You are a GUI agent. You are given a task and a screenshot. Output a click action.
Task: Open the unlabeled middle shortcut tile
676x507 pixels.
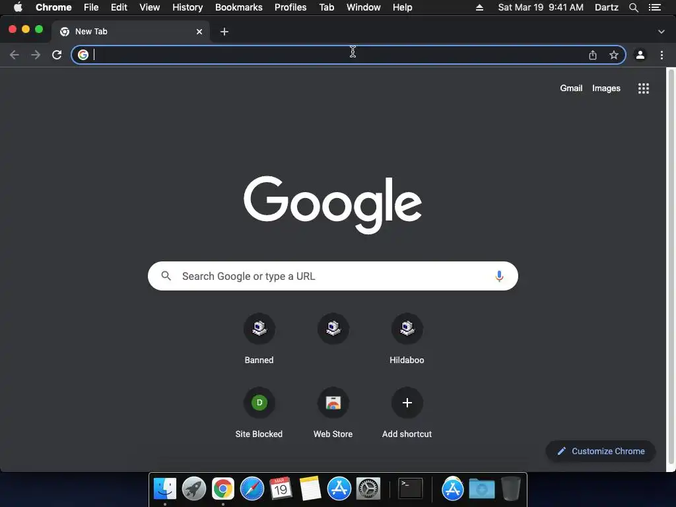pos(333,329)
